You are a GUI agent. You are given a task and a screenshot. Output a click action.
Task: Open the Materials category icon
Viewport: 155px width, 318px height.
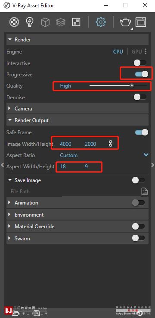click(14, 22)
